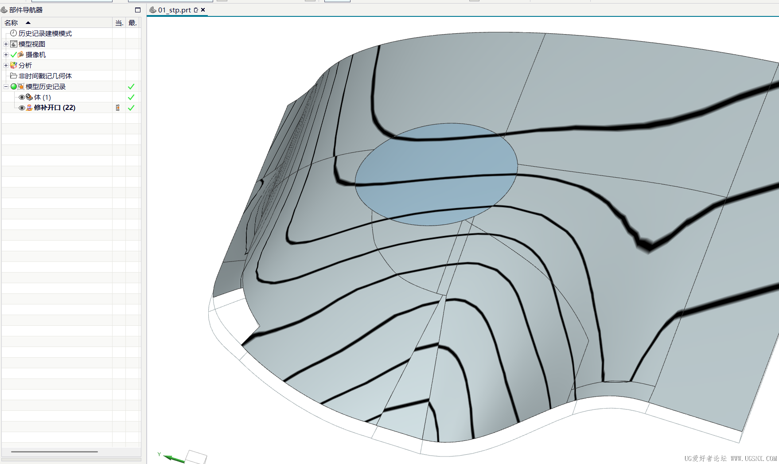
Task: Click the dependency icon in 修补开口 row
Action: tap(118, 108)
